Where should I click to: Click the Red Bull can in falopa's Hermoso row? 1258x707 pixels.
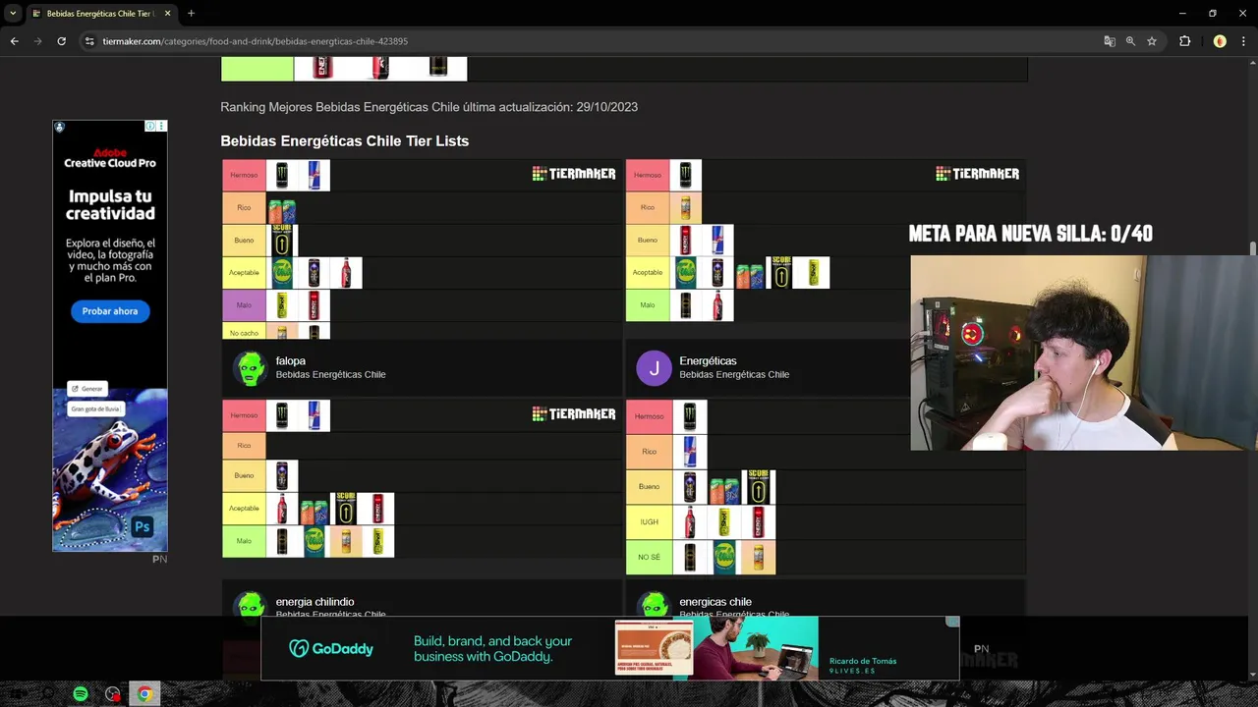314,175
